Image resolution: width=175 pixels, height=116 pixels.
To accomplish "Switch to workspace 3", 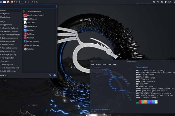I will (29, 2).
